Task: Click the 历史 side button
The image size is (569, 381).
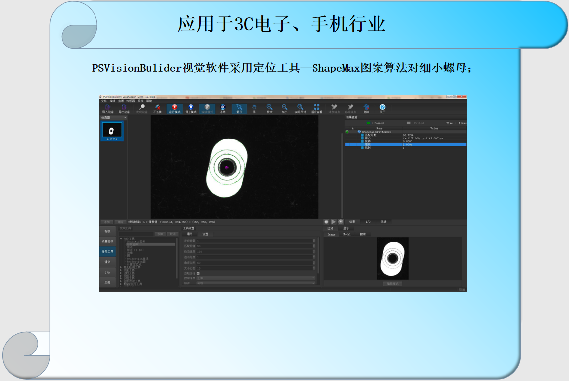Action: tap(107, 282)
